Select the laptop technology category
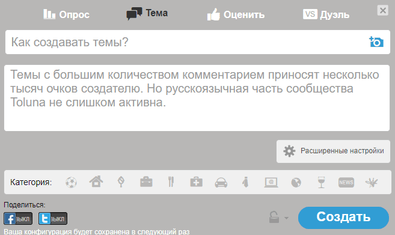This screenshot has width=395, height=235. tap(271, 182)
